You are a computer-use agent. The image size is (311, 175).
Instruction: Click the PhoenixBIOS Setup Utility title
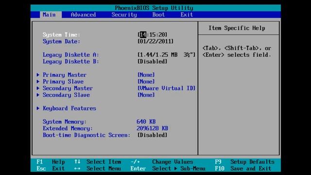pos(154,8)
